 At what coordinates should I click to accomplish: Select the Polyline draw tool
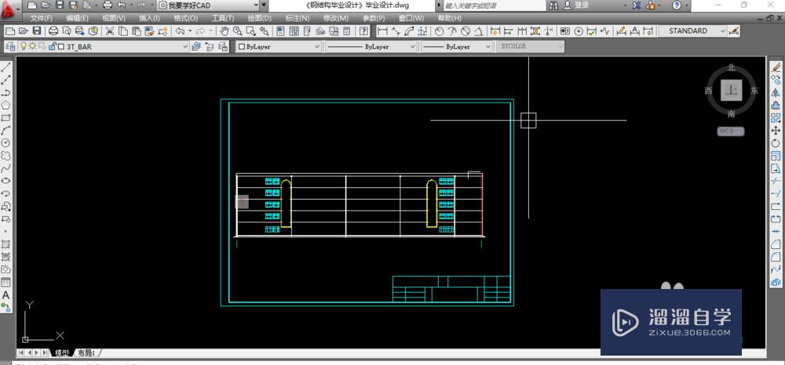(x=6, y=92)
